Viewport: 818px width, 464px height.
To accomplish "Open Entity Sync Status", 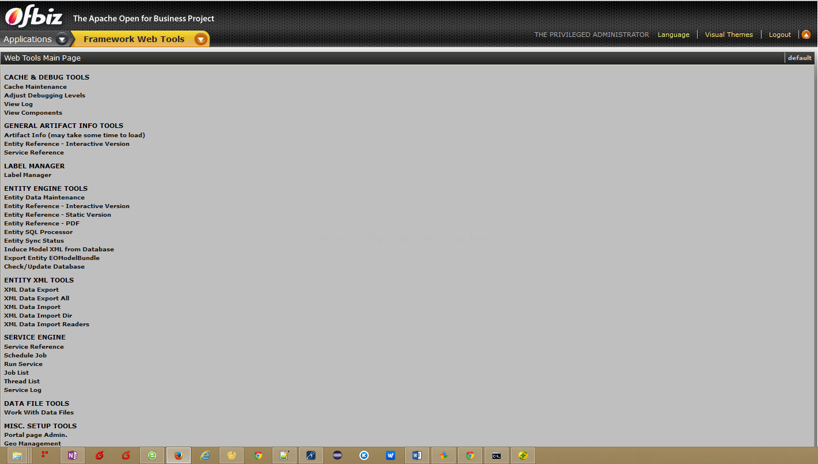I will (x=34, y=241).
